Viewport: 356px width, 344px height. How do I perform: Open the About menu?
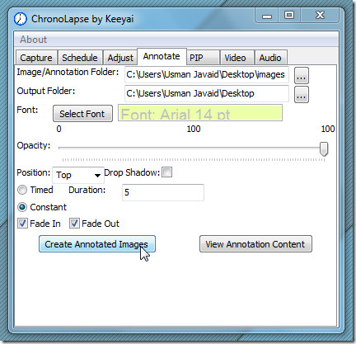click(x=33, y=40)
